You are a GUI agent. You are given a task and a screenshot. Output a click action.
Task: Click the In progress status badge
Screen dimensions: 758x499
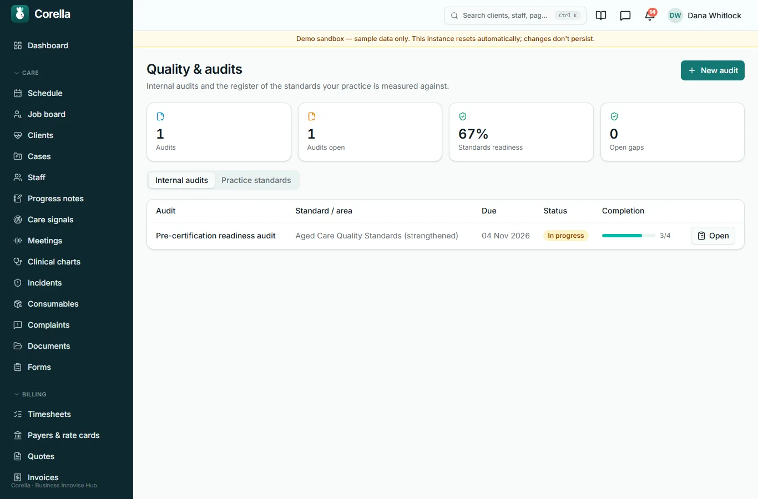tap(565, 236)
